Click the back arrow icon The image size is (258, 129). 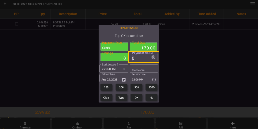[5, 4]
